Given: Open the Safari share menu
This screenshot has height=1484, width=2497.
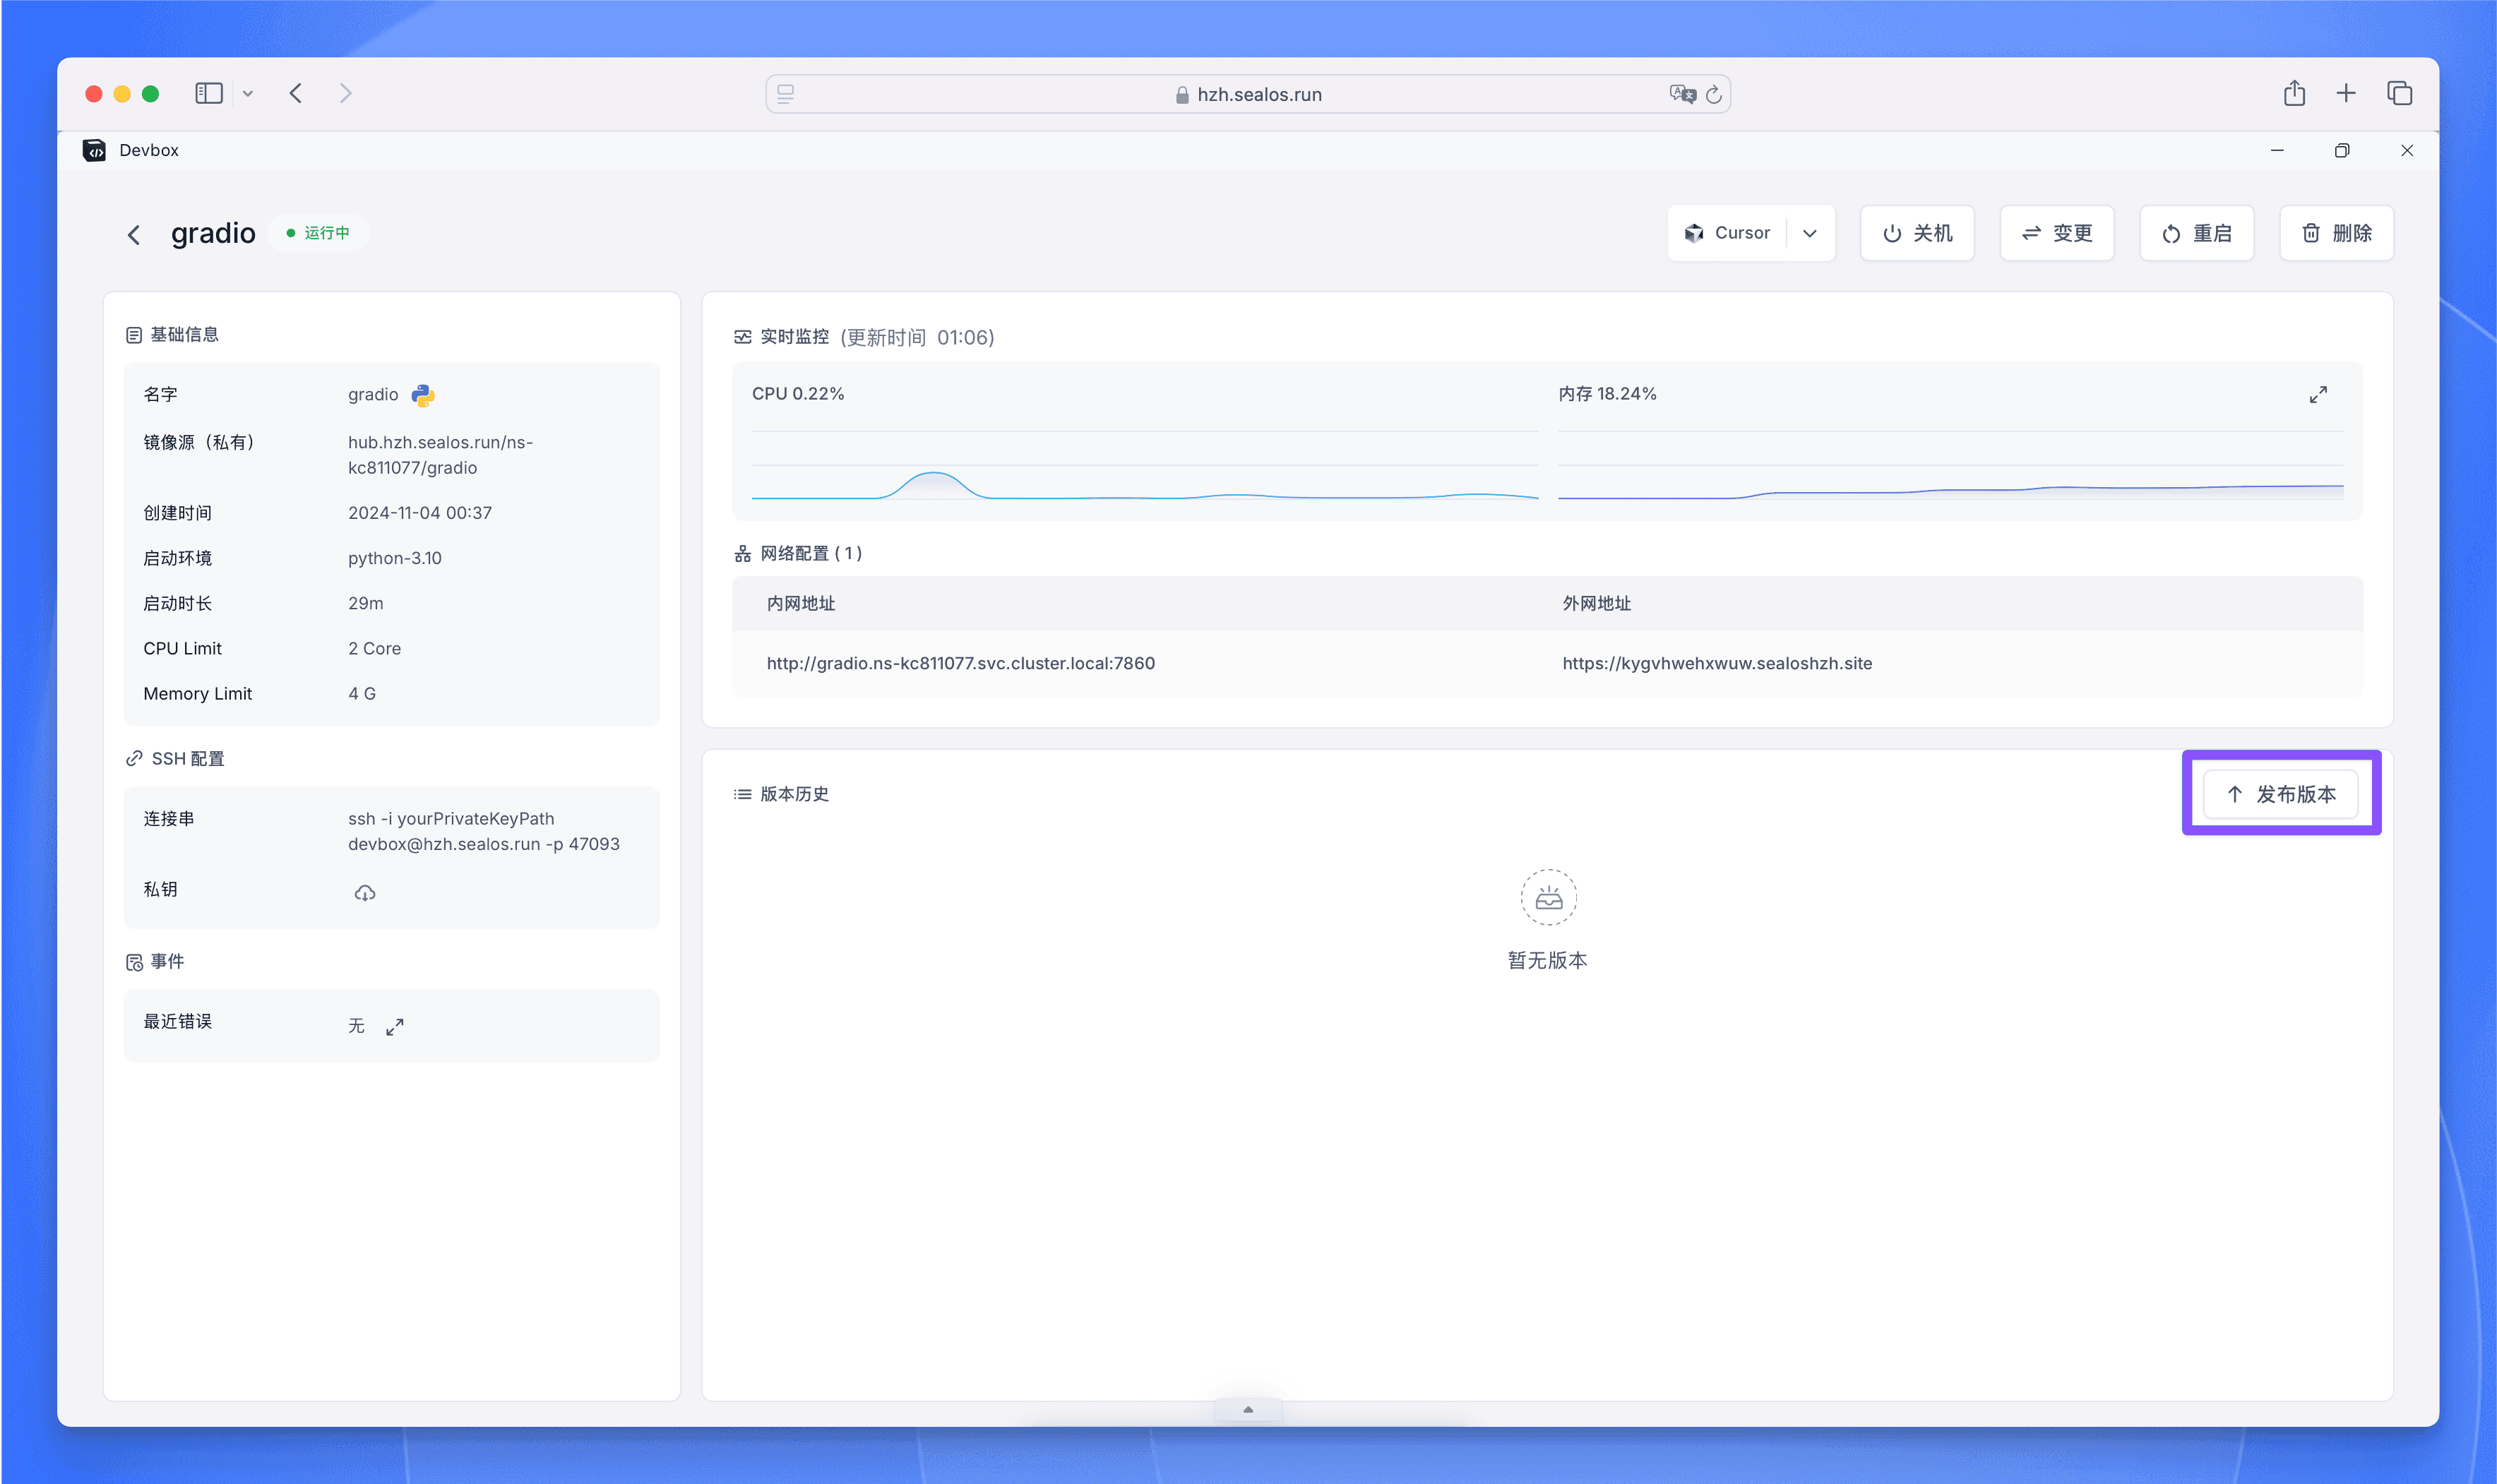Looking at the screenshot, I should [x=2294, y=93].
